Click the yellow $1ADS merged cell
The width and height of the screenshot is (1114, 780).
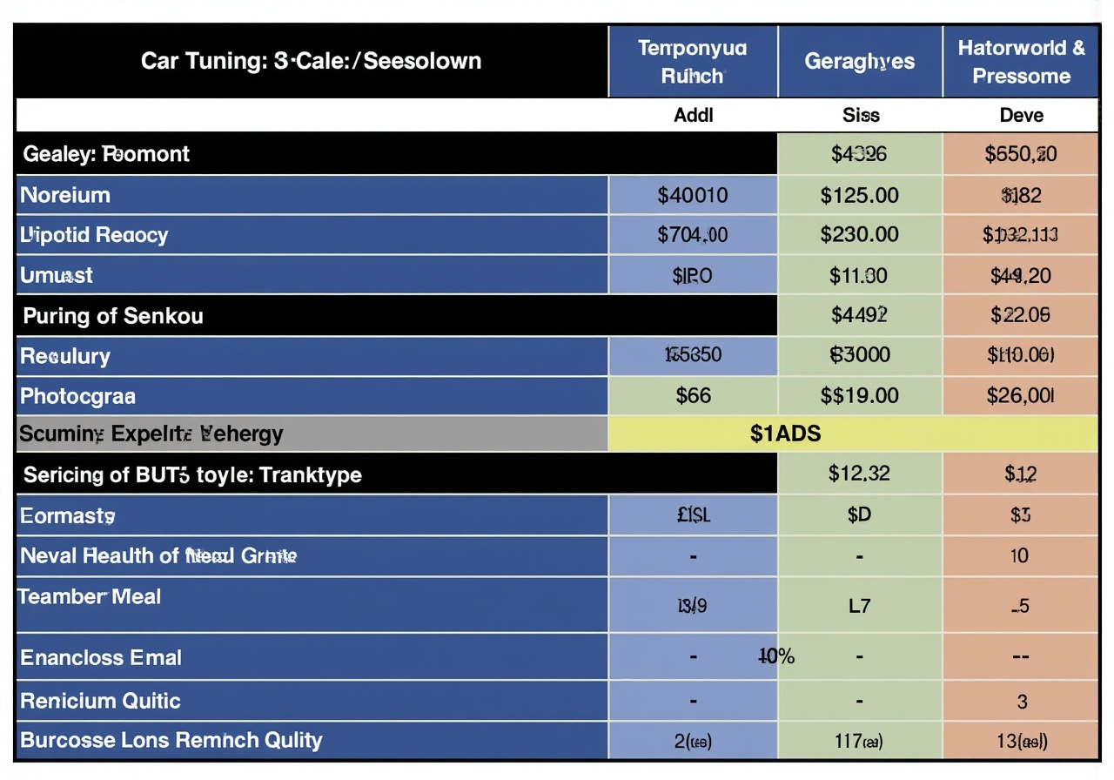[853, 433]
